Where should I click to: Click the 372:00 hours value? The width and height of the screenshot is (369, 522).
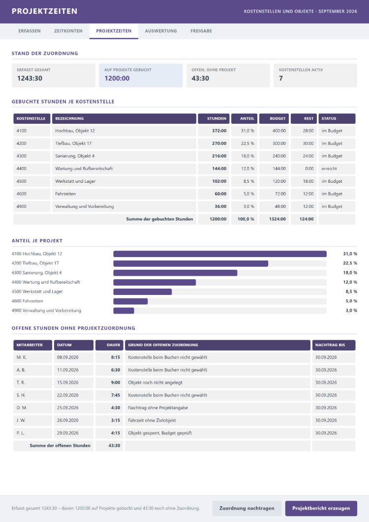click(214, 131)
